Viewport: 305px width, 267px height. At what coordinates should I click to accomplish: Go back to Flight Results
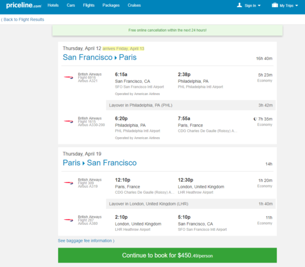point(23,19)
